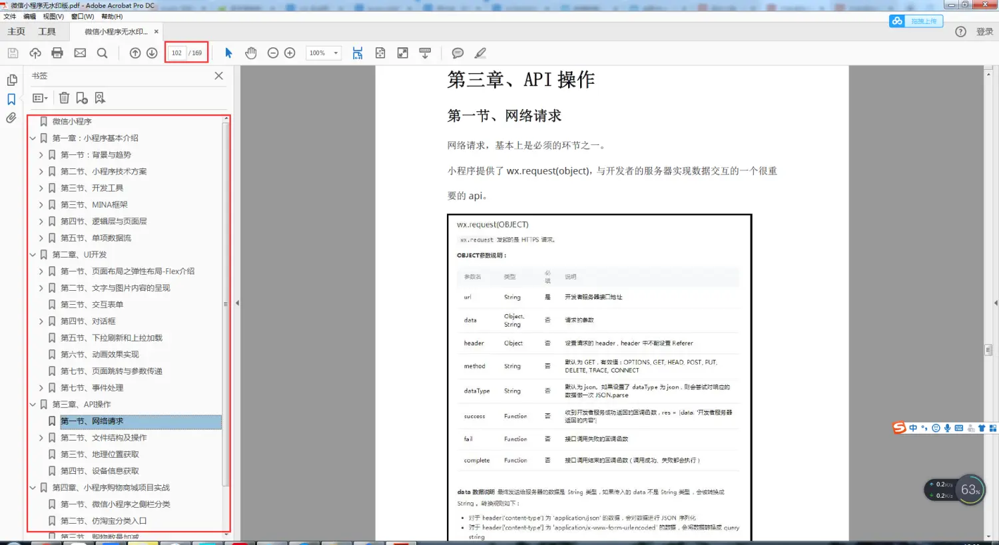The width and height of the screenshot is (999, 545).
Task: Open the 帮助(H) menu
Action: (x=112, y=17)
